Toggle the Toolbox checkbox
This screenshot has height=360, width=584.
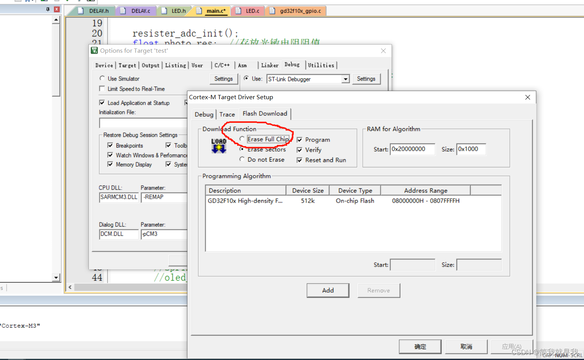tap(168, 145)
